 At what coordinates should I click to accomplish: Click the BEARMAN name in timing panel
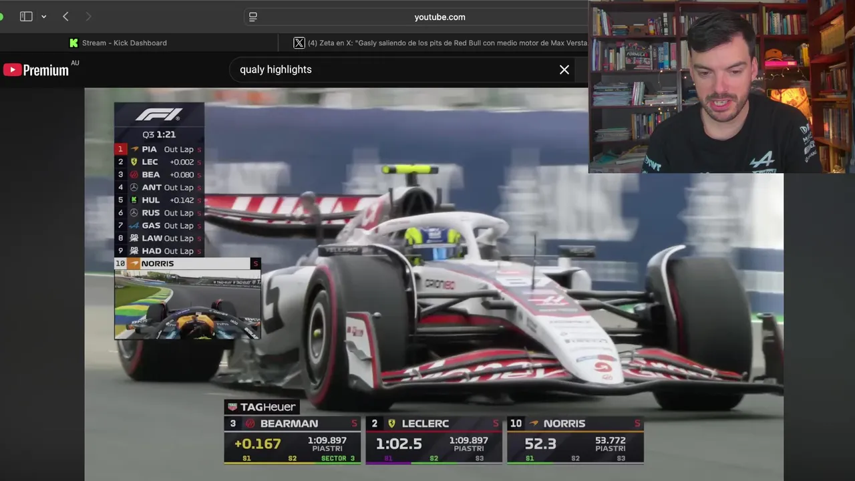[289, 424]
